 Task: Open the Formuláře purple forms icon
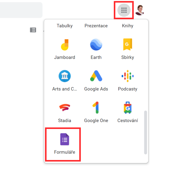coord(65,139)
